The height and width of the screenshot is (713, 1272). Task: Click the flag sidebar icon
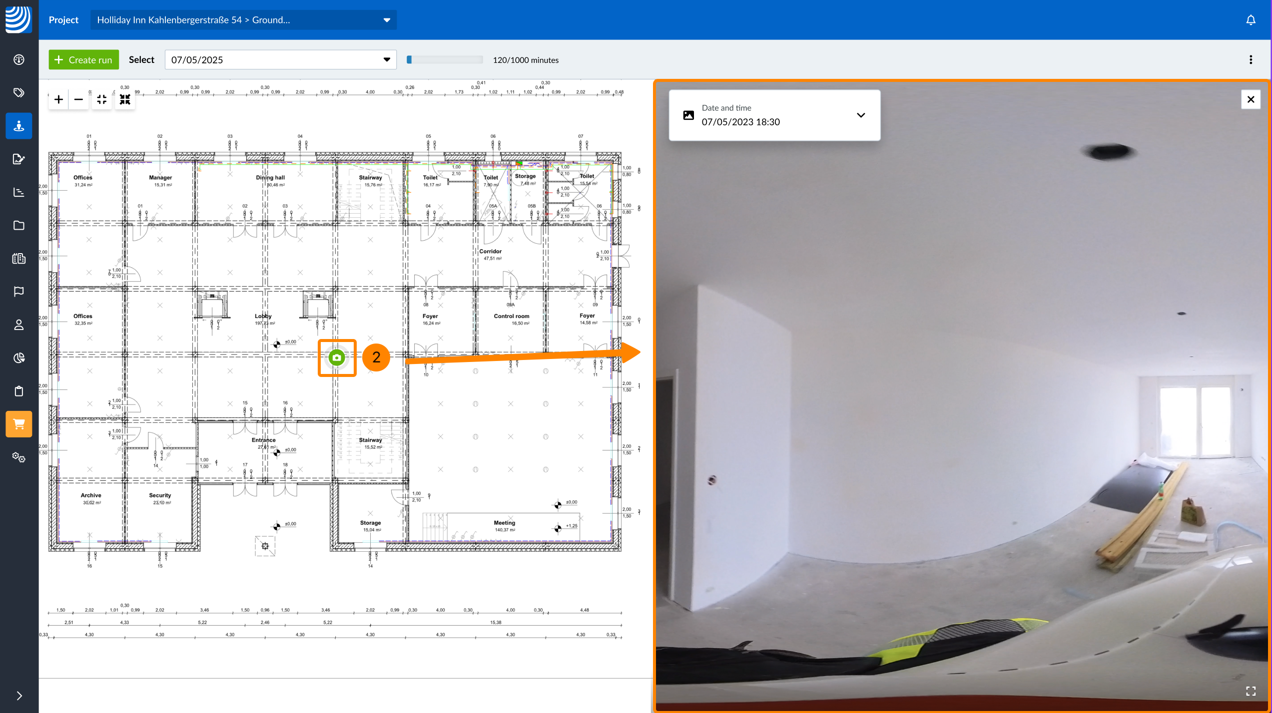point(19,292)
